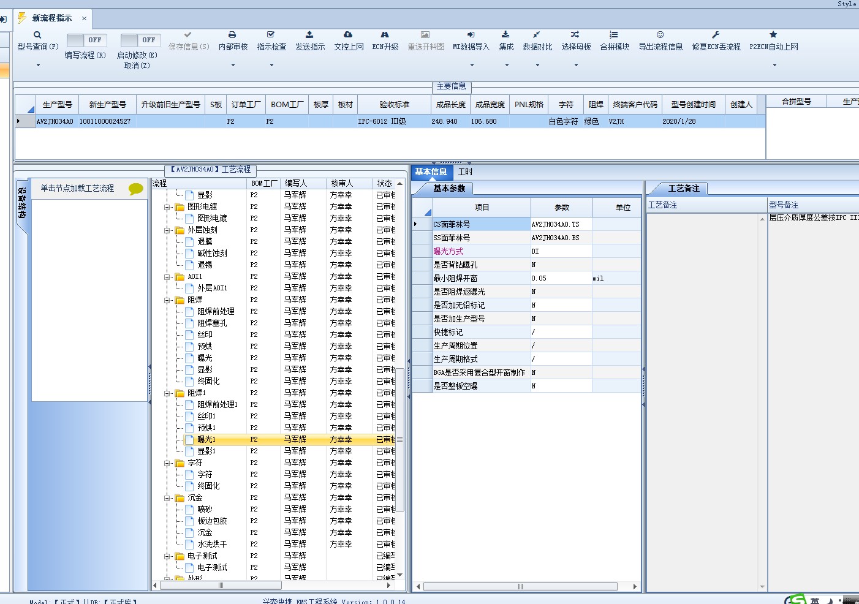Click the process tree vertical scrollbar thumb
The image size is (859, 604).
click(399, 439)
